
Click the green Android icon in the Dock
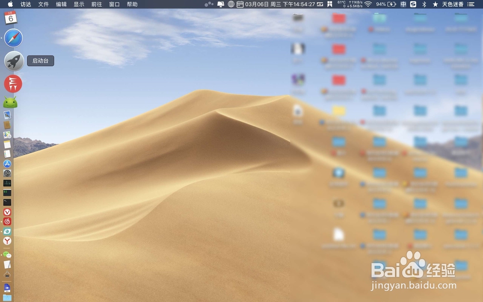click(10, 102)
